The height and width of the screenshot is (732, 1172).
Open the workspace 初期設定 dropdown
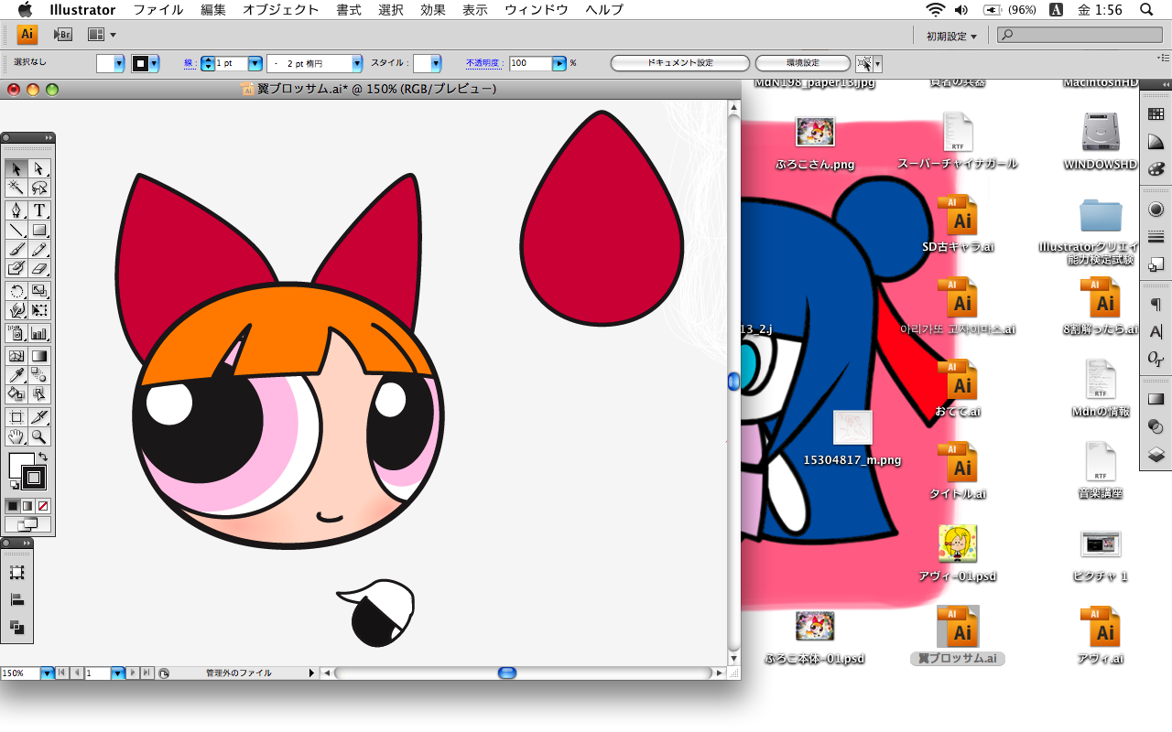(x=950, y=36)
